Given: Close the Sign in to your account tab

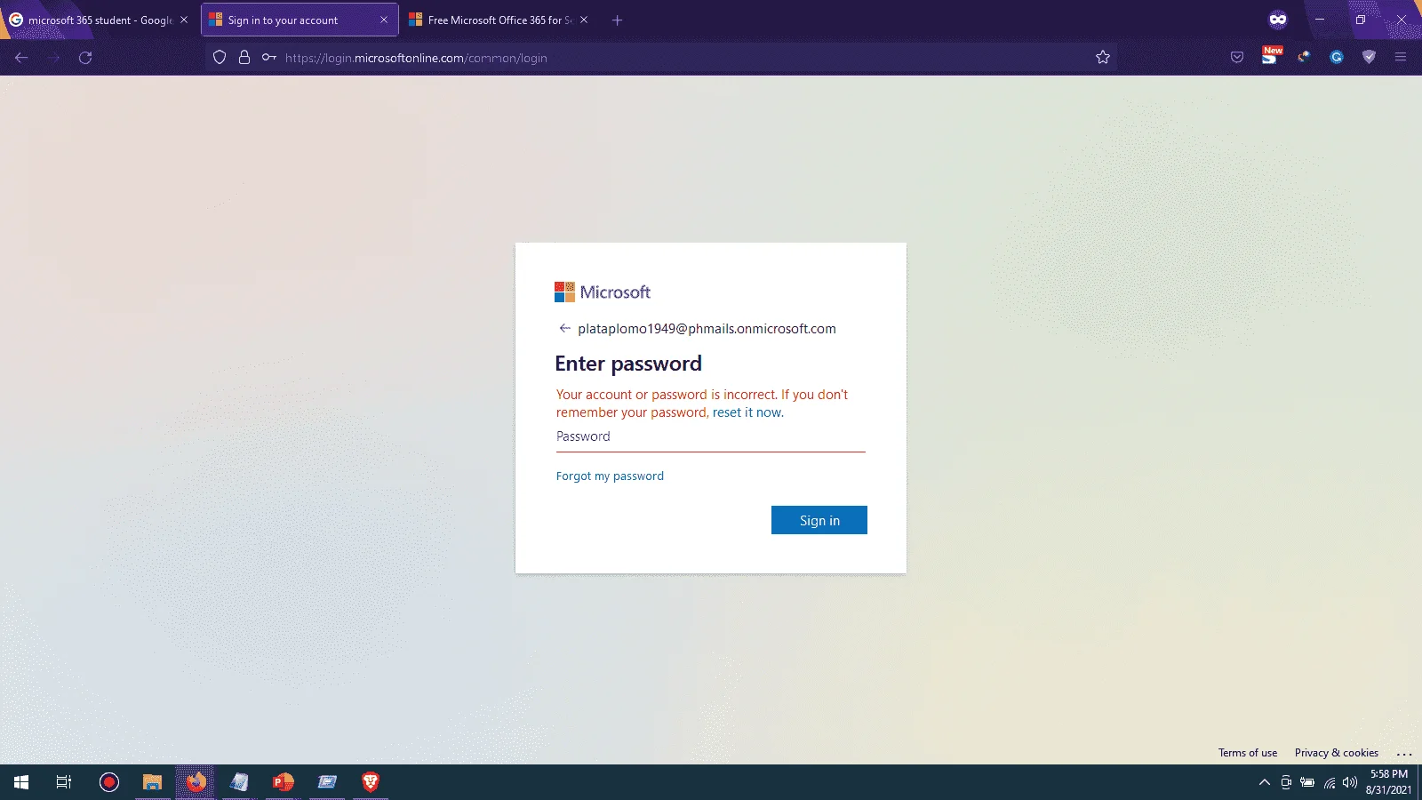Looking at the screenshot, I should pyautogui.click(x=384, y=20).
